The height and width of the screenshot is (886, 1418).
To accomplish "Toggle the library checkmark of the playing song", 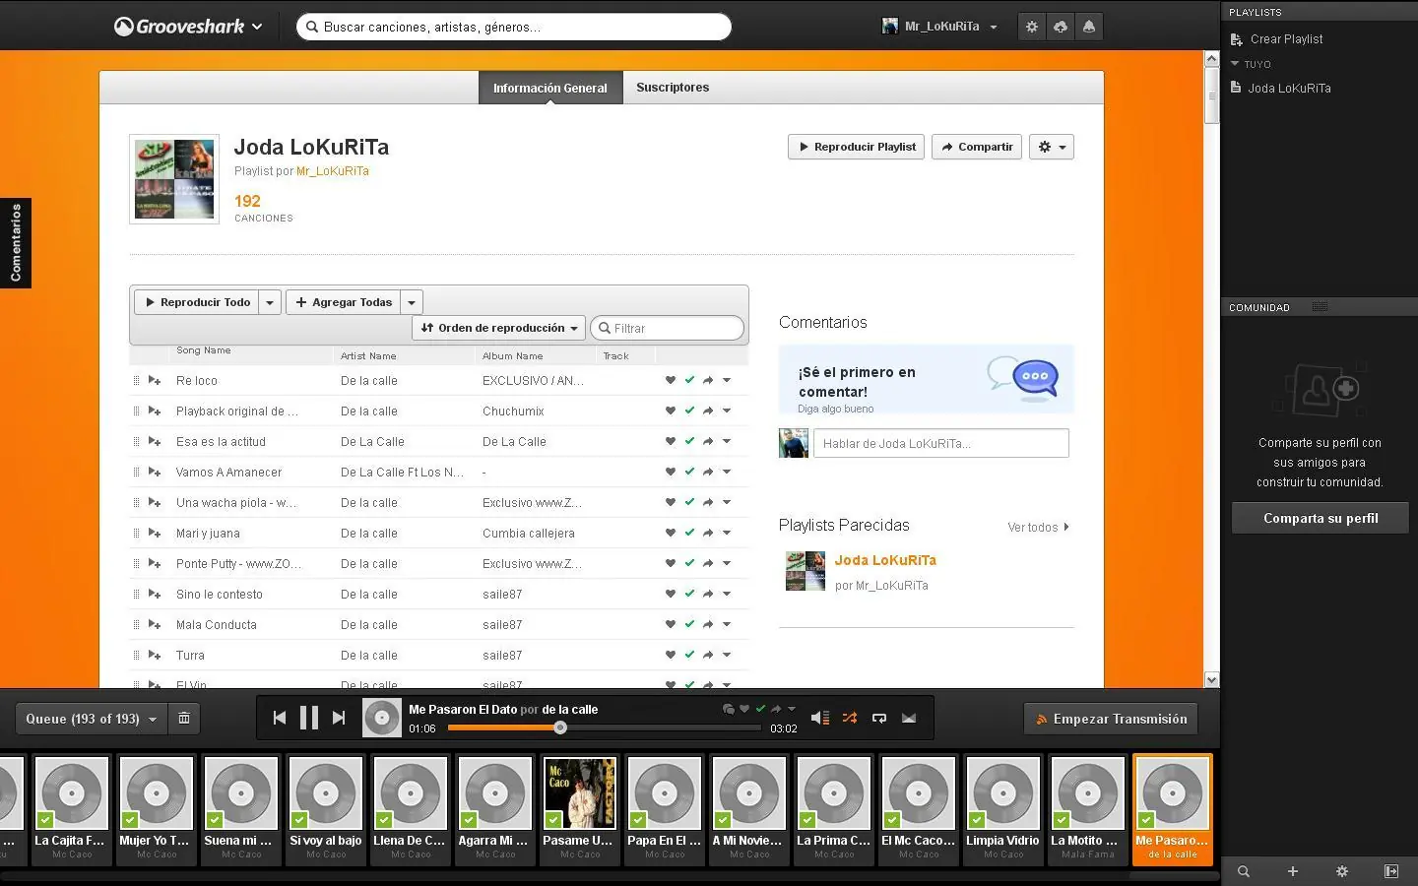I will point(760,709).
